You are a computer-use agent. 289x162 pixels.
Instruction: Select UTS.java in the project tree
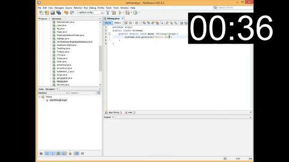click(x=61, y=55)
